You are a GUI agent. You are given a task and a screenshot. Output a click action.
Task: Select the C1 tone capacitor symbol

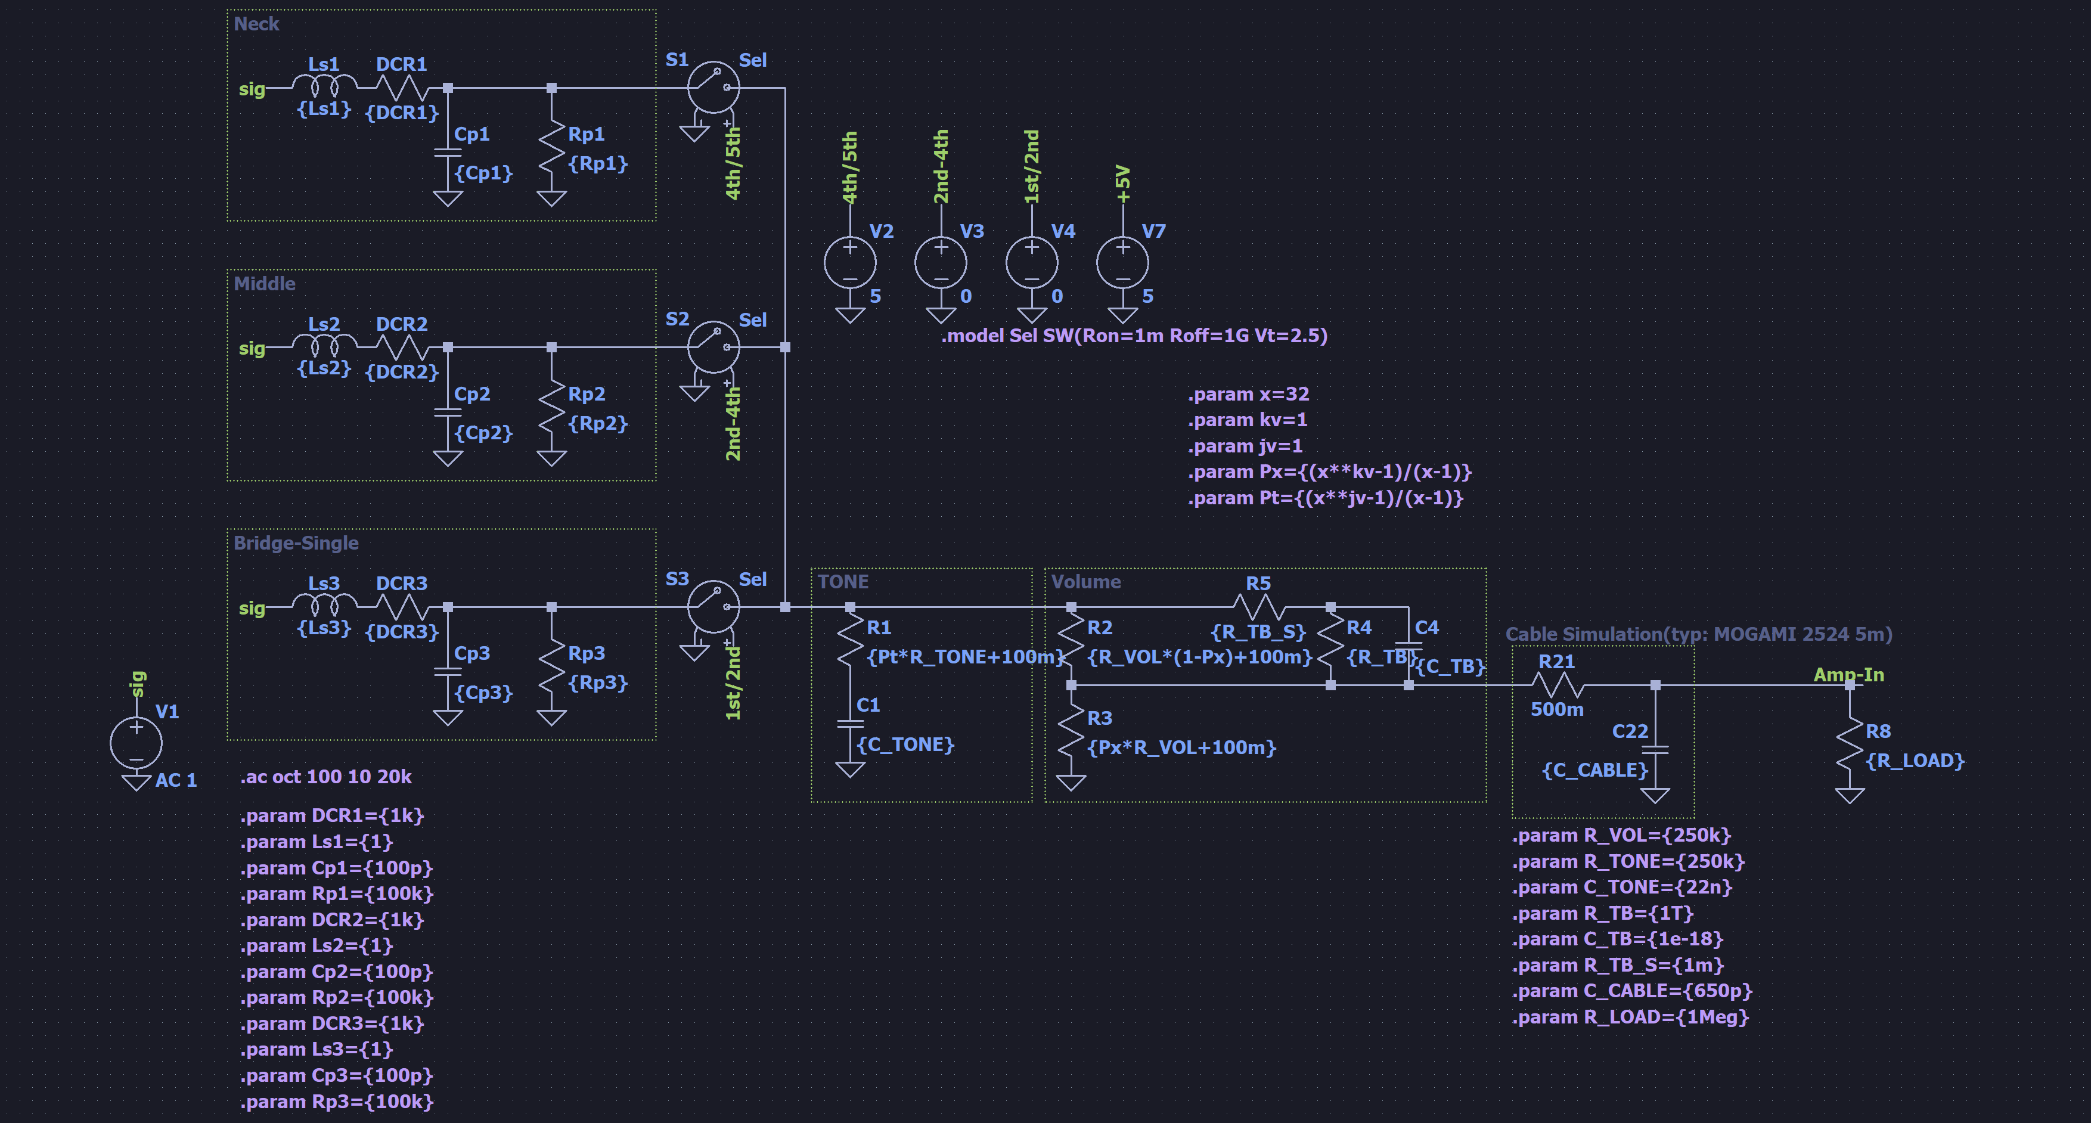(850, 724)
